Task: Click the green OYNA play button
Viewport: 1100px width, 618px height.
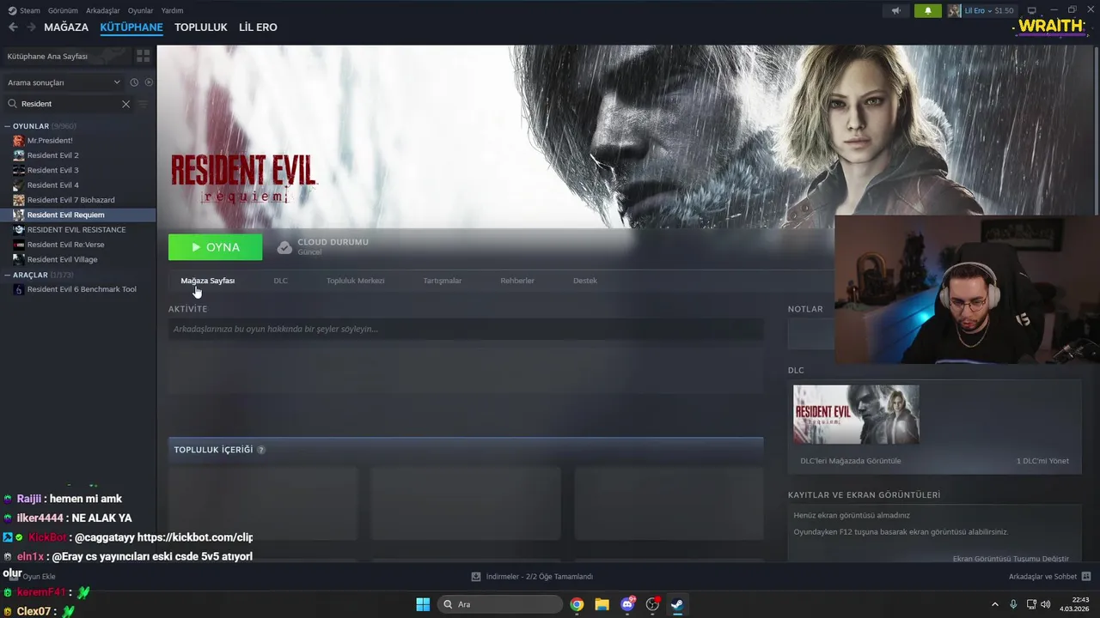Action: click(216, 247)
